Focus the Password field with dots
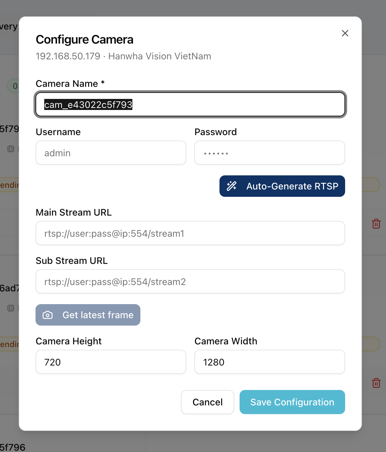 pos(269,153)
